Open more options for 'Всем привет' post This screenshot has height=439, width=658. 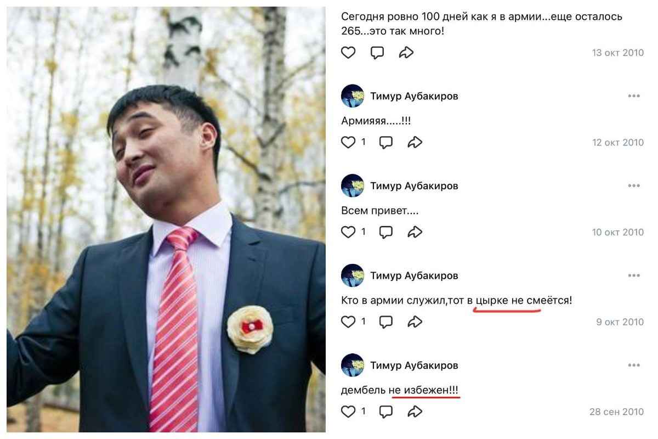pos(634,186)
